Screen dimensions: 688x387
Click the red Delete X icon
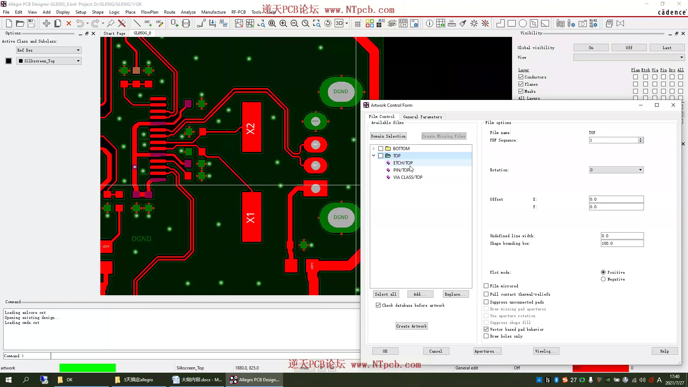point(69,24)
